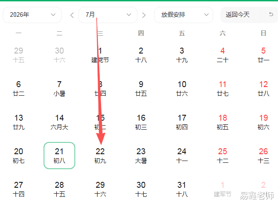Select July 14 六月大
Image resolution: width=278 pixels, height=205 pixels.
point(59,122)
